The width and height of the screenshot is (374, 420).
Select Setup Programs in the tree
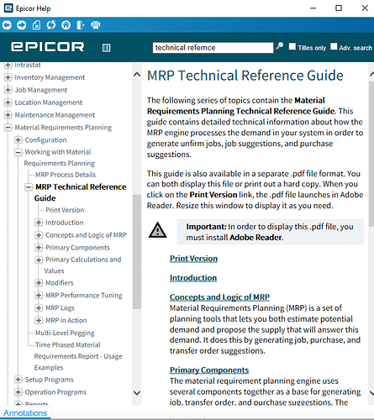click(x=50, y=380)
